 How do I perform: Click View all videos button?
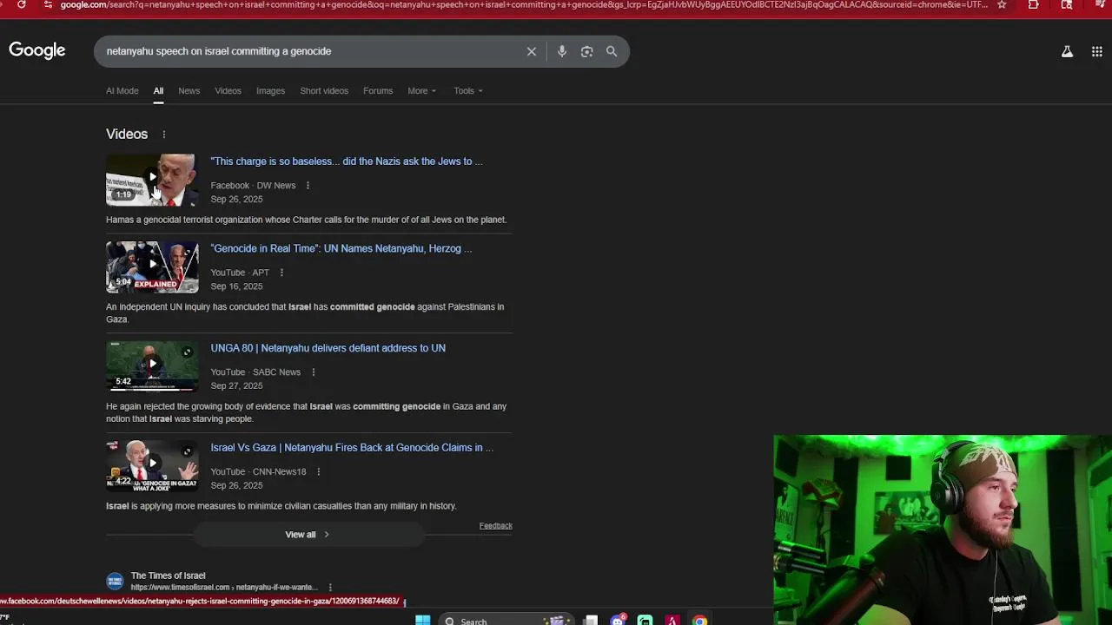coord(308,535)
